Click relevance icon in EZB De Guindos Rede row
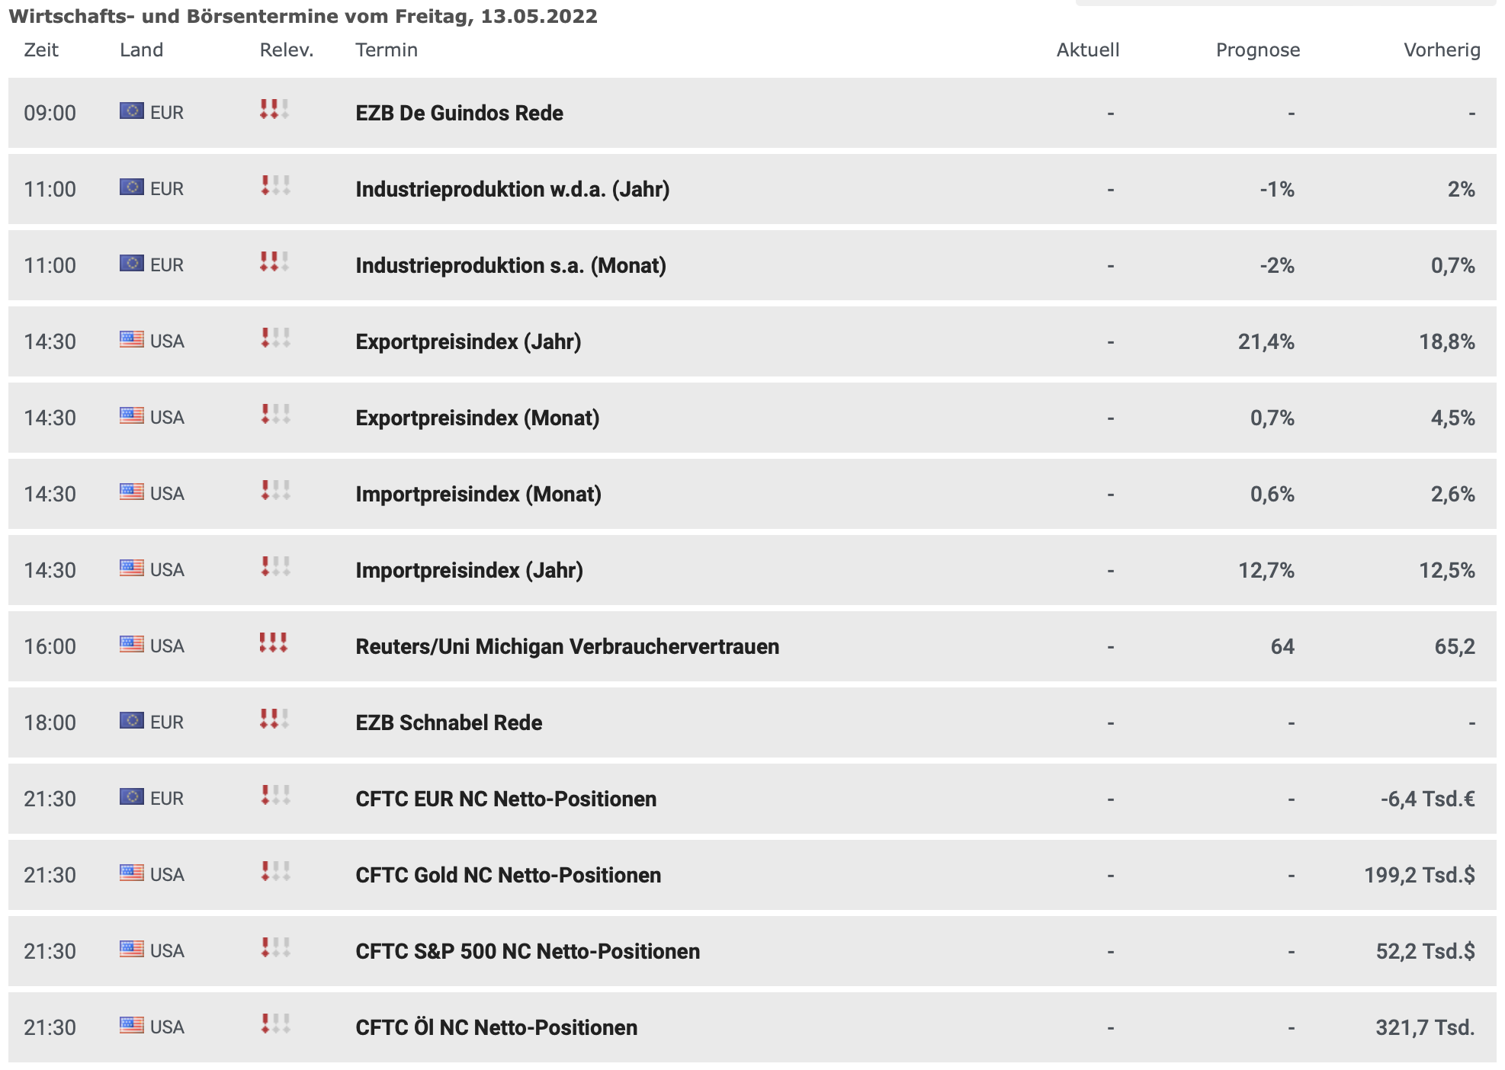The image size is (1505, 1070). tap(274, 110)
